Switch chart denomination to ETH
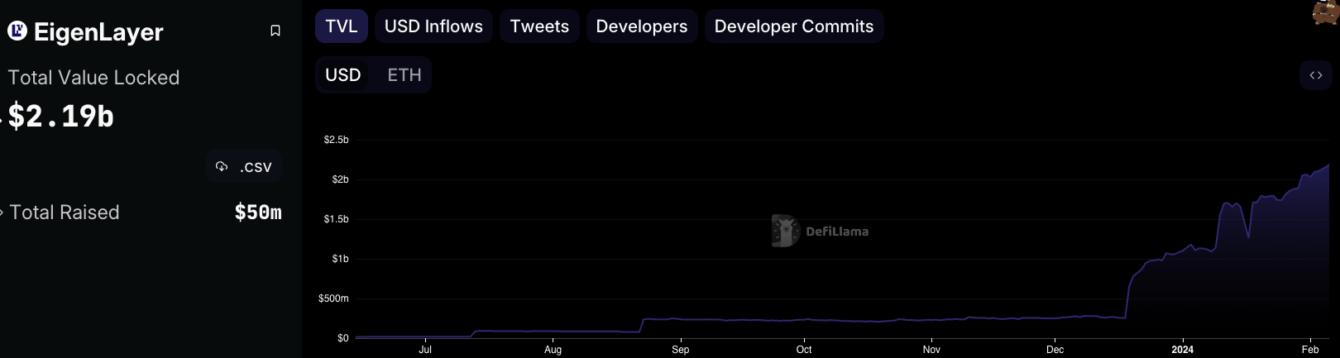The image size is (1340, 358). [404, 75]
